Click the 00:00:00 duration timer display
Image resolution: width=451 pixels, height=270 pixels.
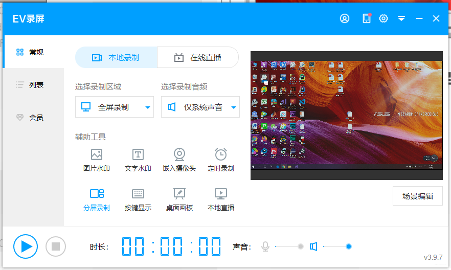[171, 246]
